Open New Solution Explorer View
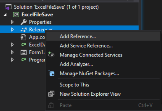This screenshot has height=111, width=162. (103, 94)
